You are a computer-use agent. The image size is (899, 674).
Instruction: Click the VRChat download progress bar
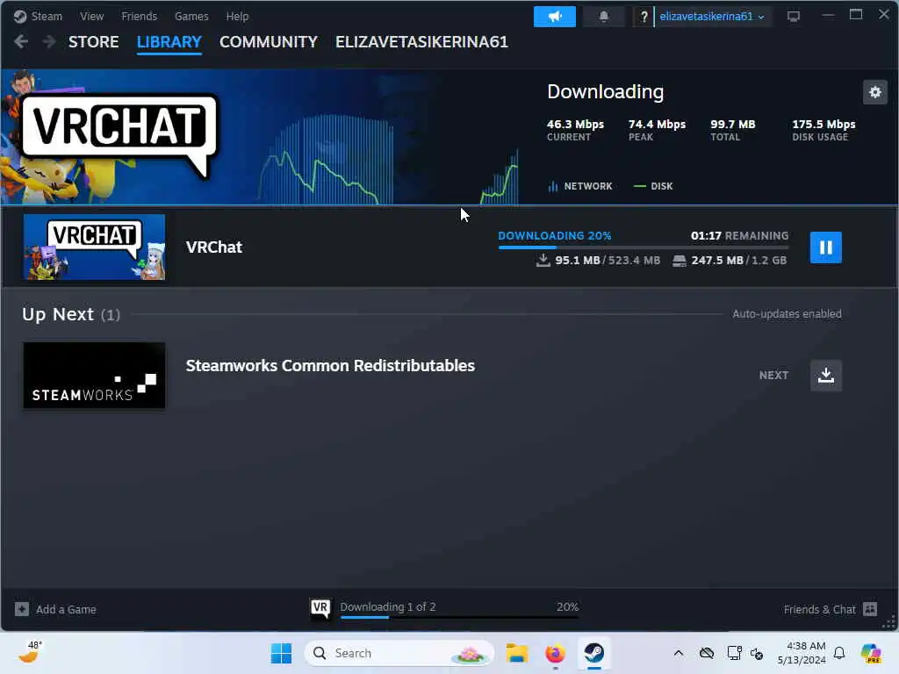[x=644, y=247]
